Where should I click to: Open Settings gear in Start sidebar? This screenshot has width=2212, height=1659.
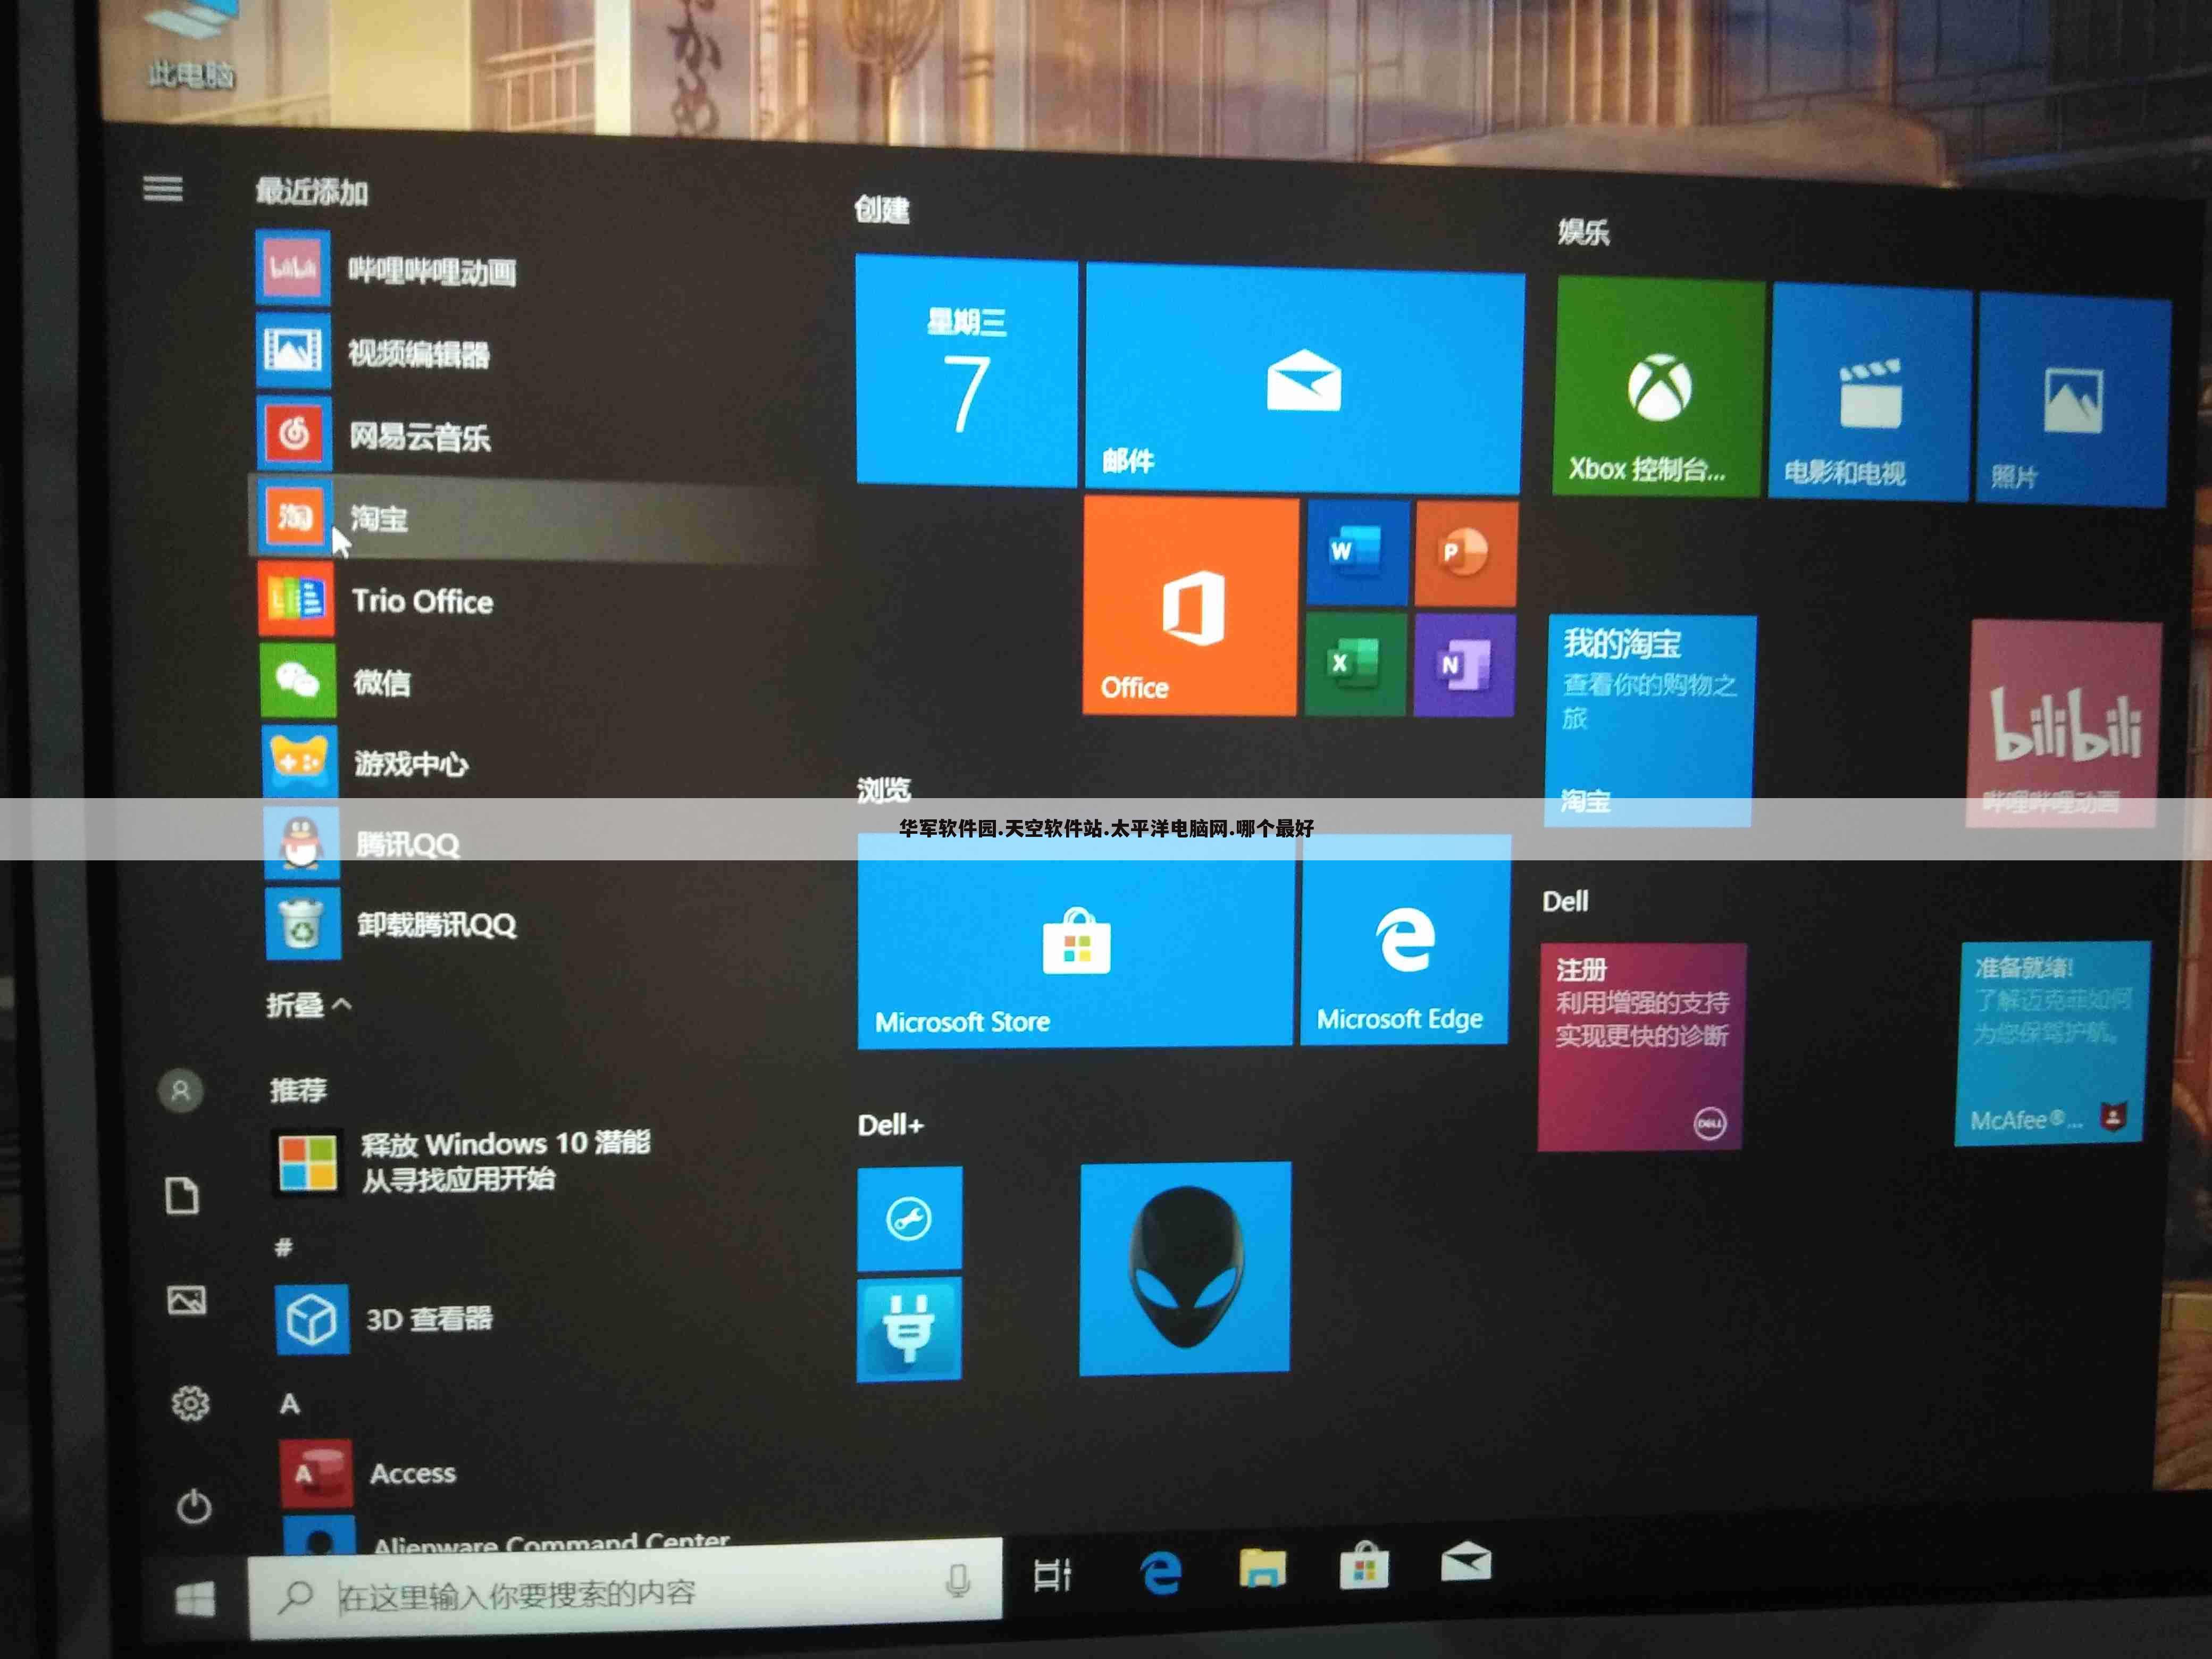tap(190, 1404)
